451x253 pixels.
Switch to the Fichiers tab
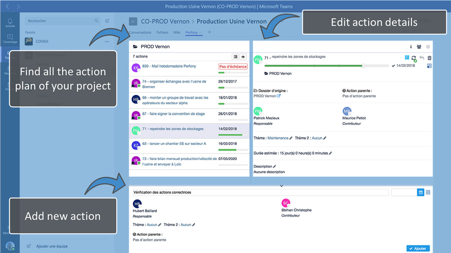[162, 33]
